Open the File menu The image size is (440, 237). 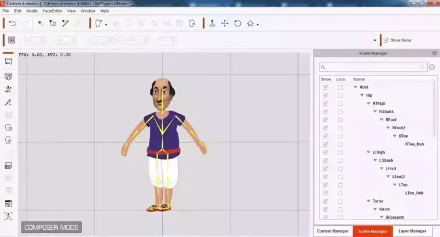pyautogui.click(x=6, y=11)
